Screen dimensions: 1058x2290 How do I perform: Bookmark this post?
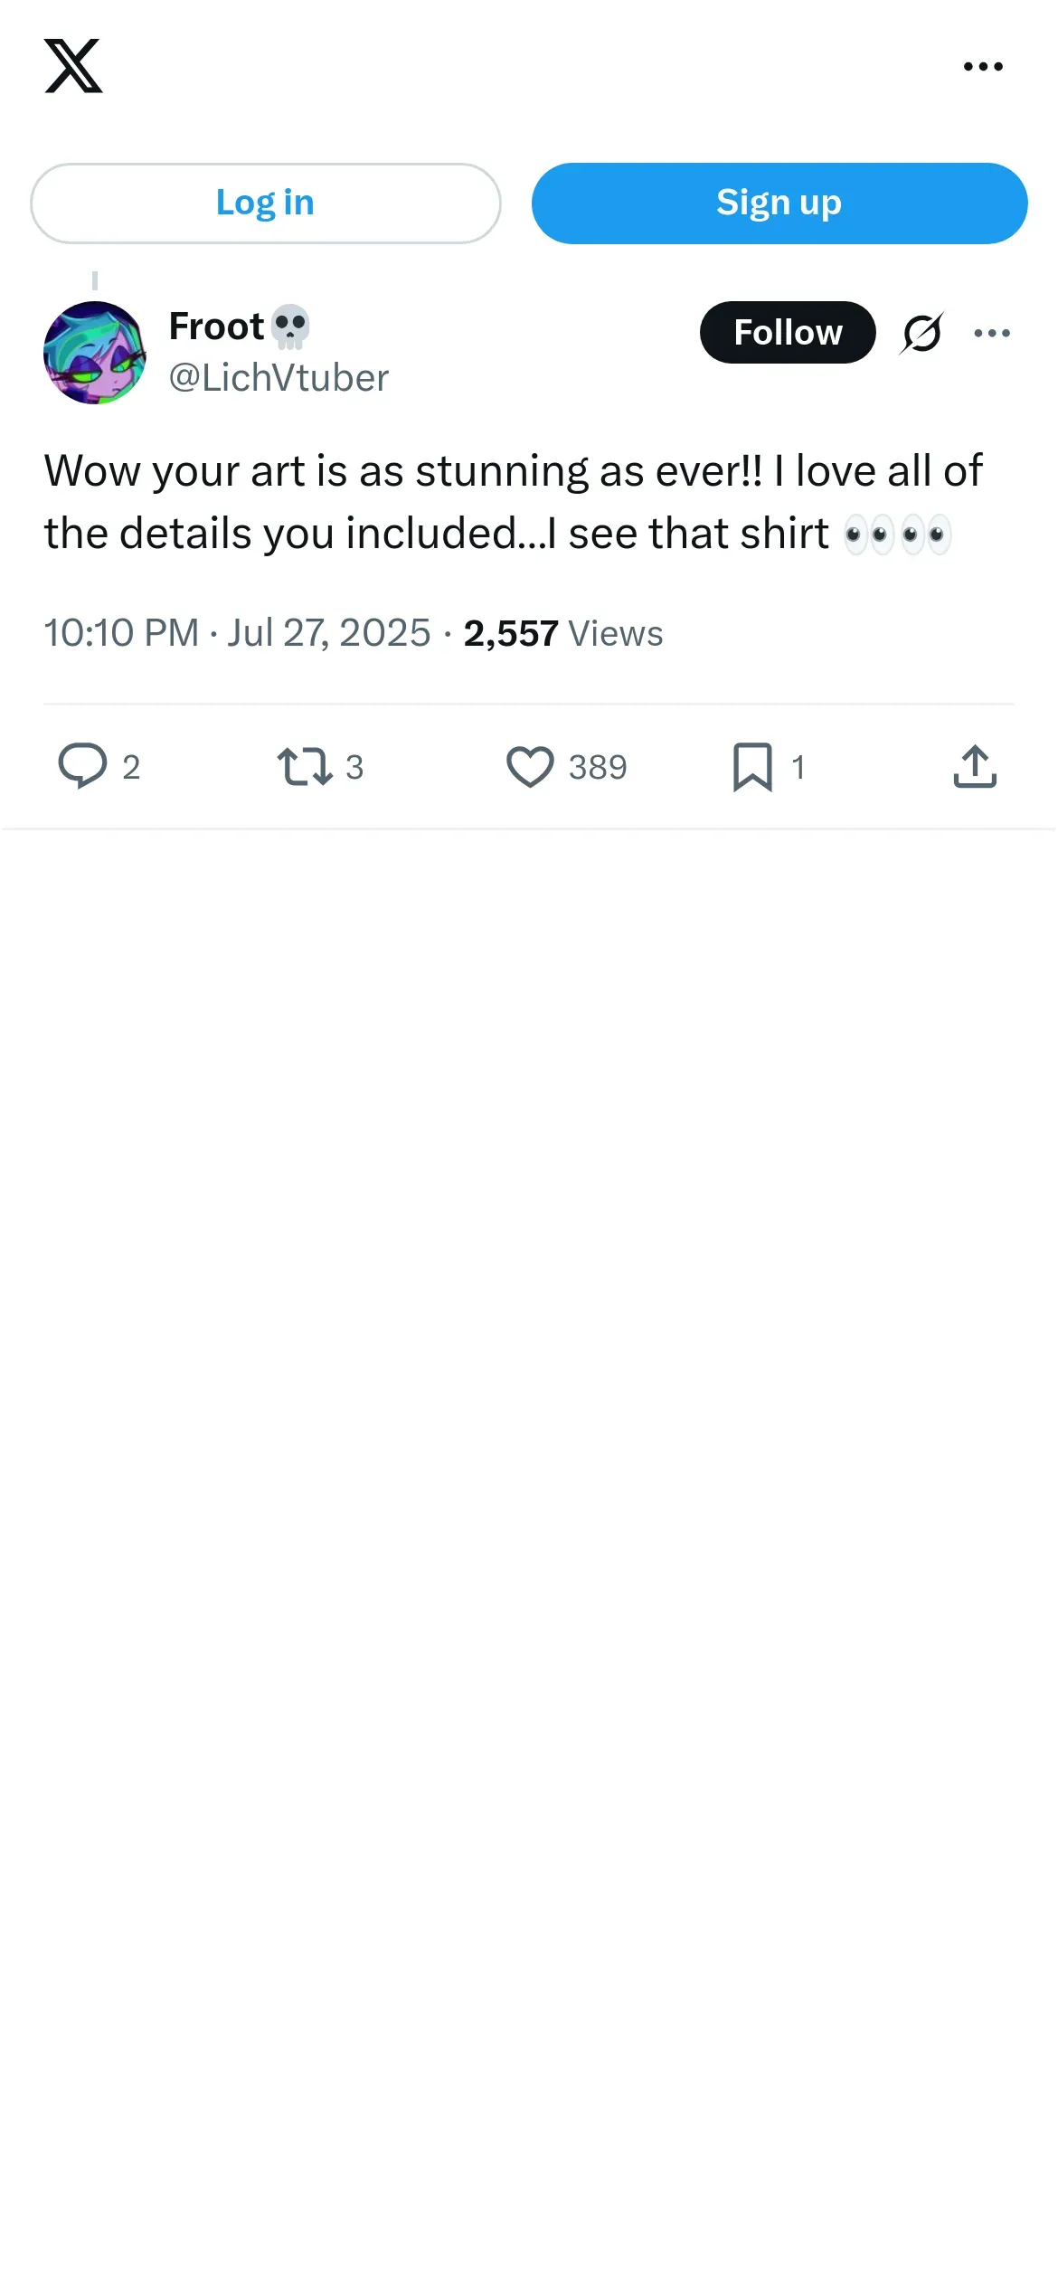point(752,766)
